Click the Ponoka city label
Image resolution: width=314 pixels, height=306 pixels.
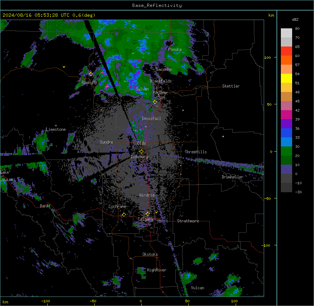tap(175, 49)
